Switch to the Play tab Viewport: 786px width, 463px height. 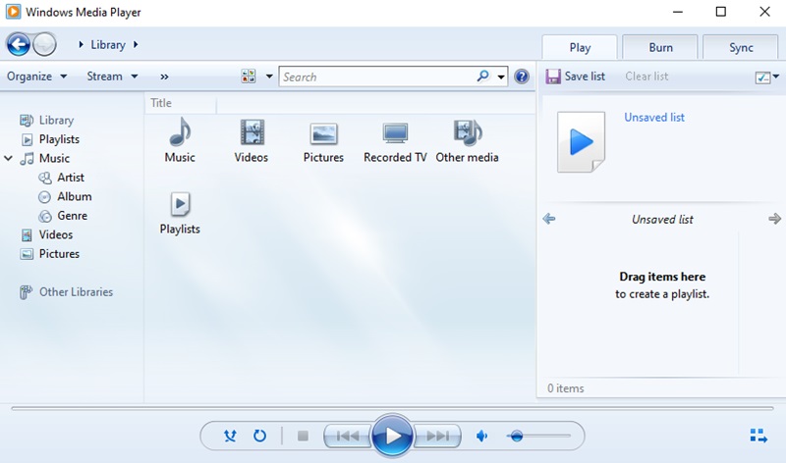(x=580, y=47)
